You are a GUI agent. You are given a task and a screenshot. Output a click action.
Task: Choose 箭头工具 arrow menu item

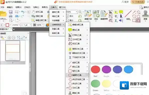pyautogui.click(x=77, y=67)
